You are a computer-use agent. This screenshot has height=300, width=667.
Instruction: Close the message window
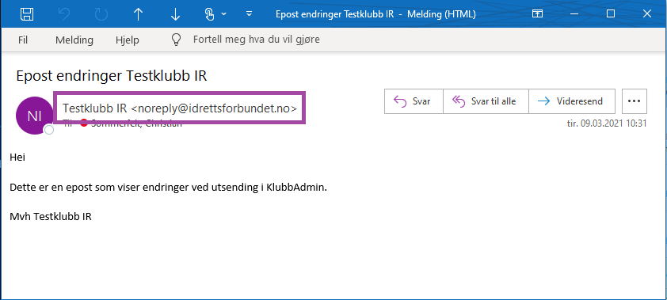coord(647,14)
